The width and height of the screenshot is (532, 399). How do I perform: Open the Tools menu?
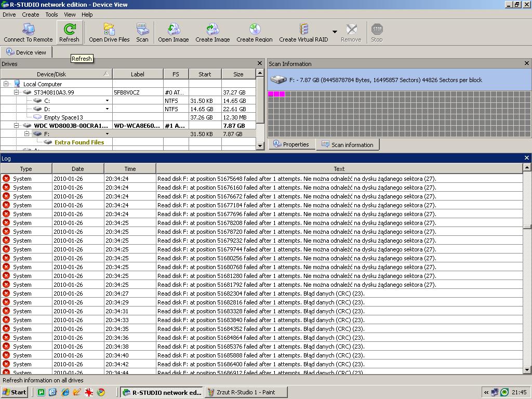point(51,15)
